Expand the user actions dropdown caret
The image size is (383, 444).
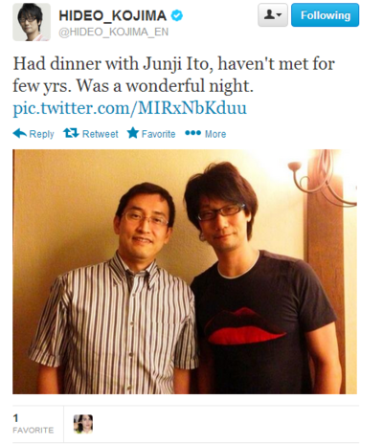coord(280,15)
